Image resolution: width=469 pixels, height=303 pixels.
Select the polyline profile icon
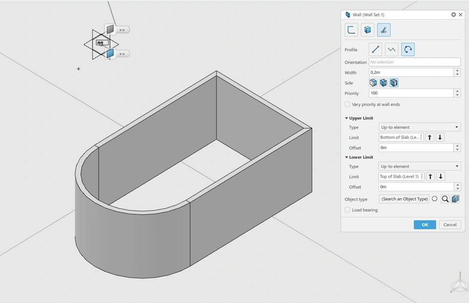click(391, 50)
